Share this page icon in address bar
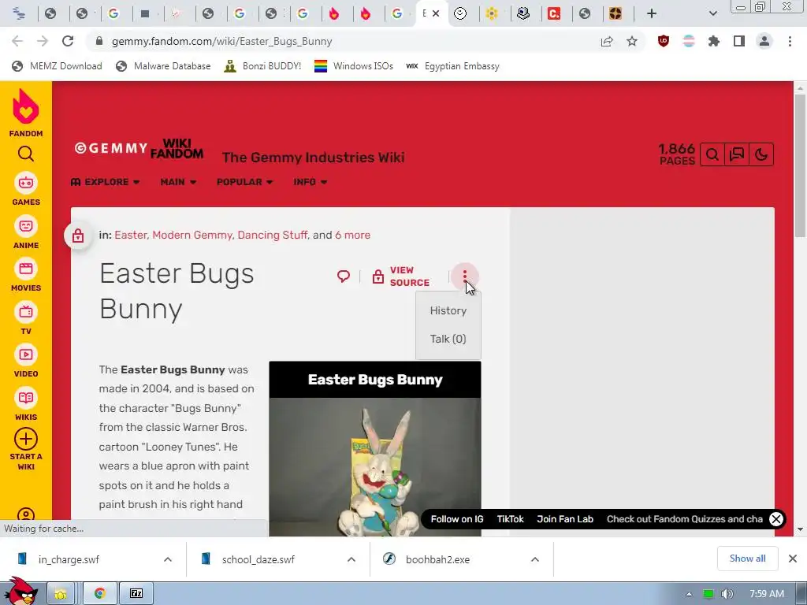 tap(607, 41)
